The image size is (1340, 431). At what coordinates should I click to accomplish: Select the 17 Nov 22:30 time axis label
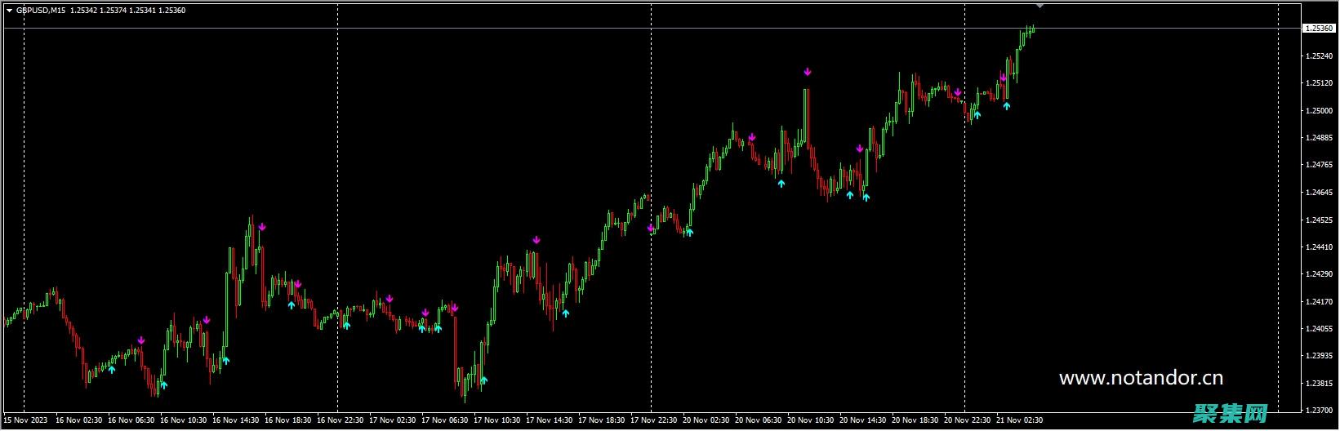(653, 420)
